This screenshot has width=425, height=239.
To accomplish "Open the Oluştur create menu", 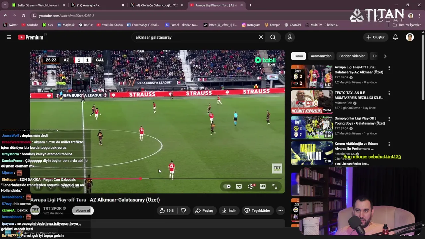I will (375, 37).
